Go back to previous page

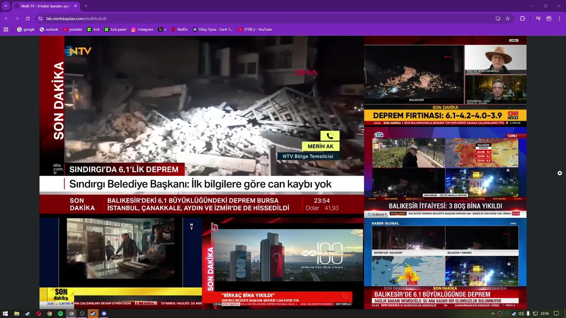tap(6, 19)
